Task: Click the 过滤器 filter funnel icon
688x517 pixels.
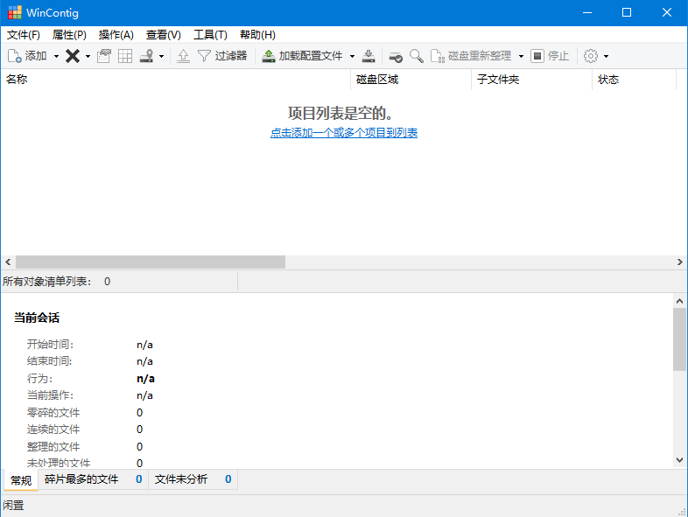Action: point(204,56)
